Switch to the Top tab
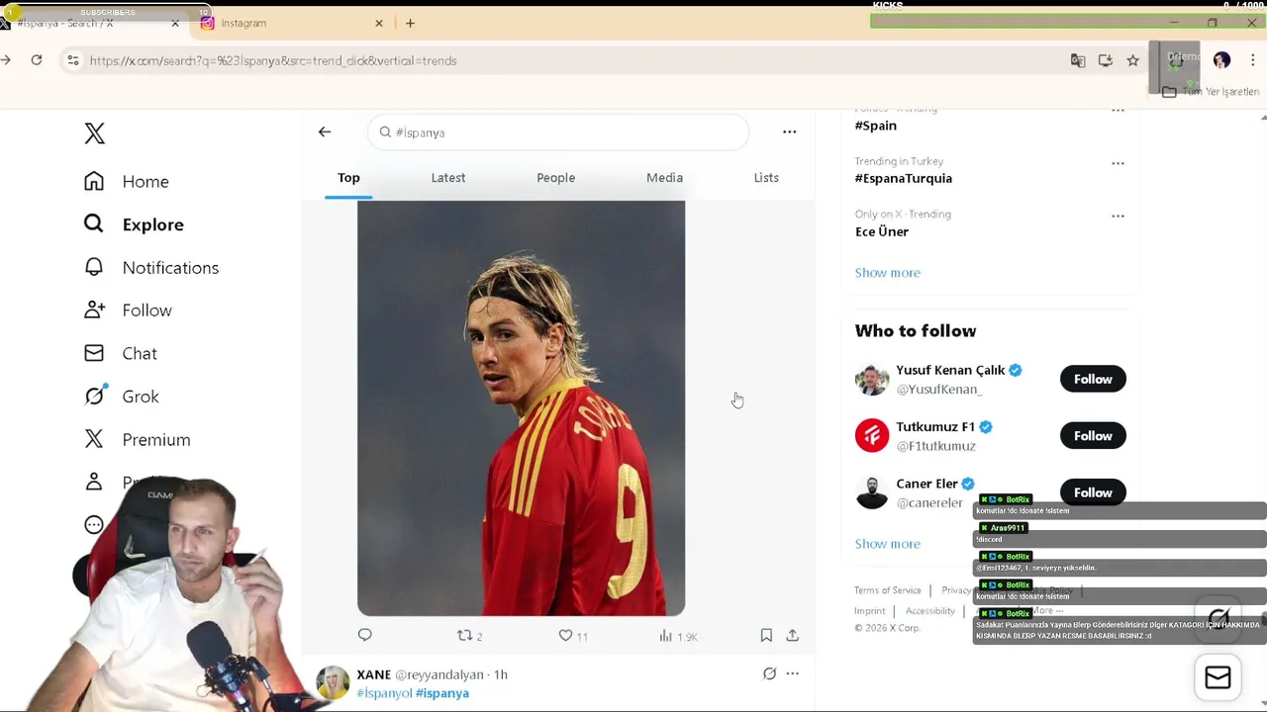The width and height of the screenshot is (1267, 712). click(x=348, y=178)
